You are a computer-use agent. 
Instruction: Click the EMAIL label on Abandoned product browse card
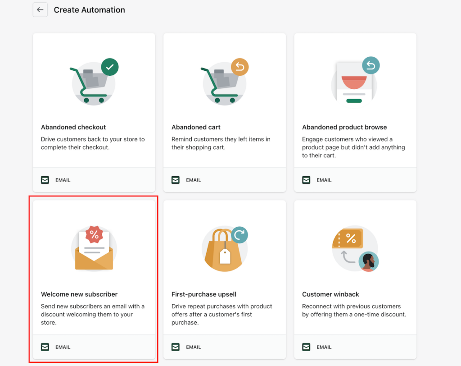click(x=324, y=180)
